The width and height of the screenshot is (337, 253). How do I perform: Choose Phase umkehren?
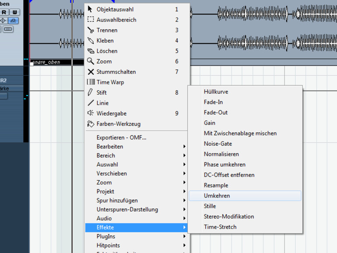click(x=245, y=165)
